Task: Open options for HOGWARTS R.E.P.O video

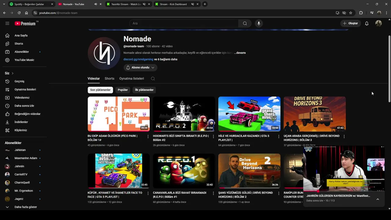Action: [x=214, y=137]
